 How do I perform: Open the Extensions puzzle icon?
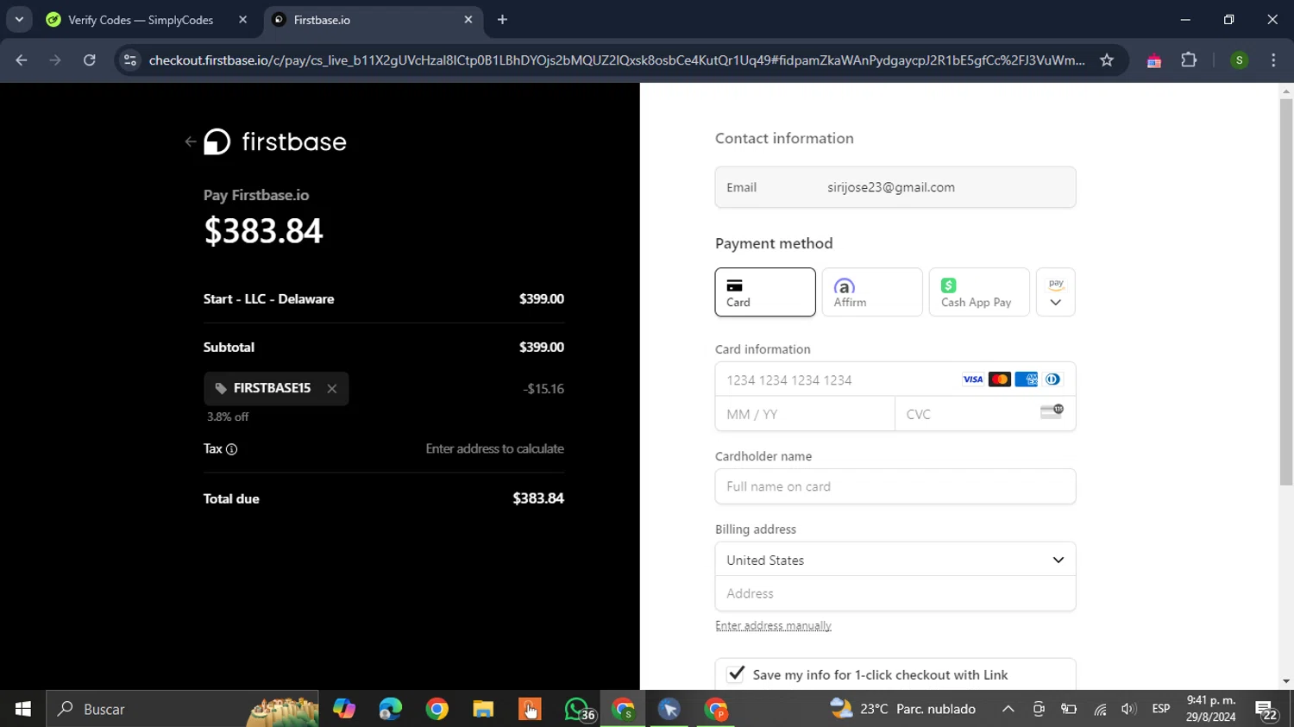(1189, 60)
